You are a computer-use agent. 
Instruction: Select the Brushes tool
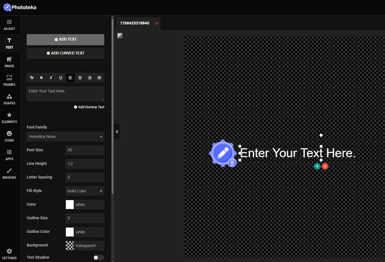9,173
